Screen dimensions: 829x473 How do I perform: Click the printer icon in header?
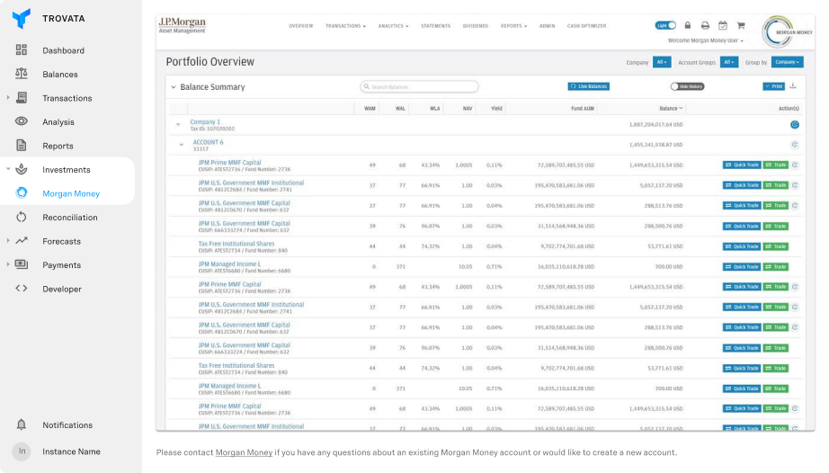pos(705,26)
